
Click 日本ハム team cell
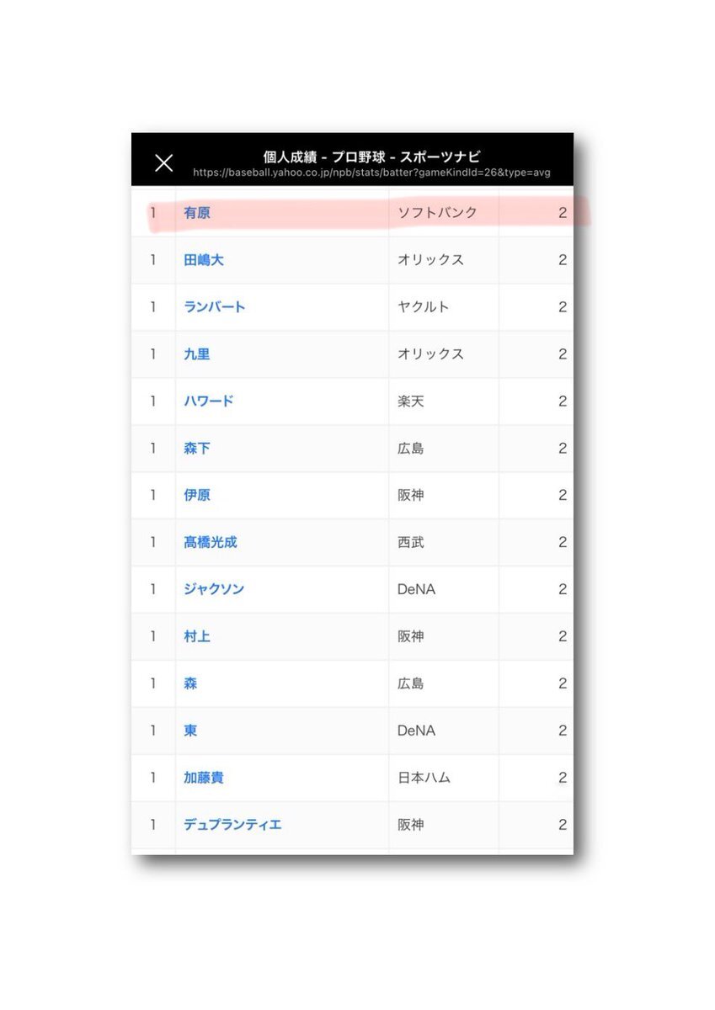444,778
